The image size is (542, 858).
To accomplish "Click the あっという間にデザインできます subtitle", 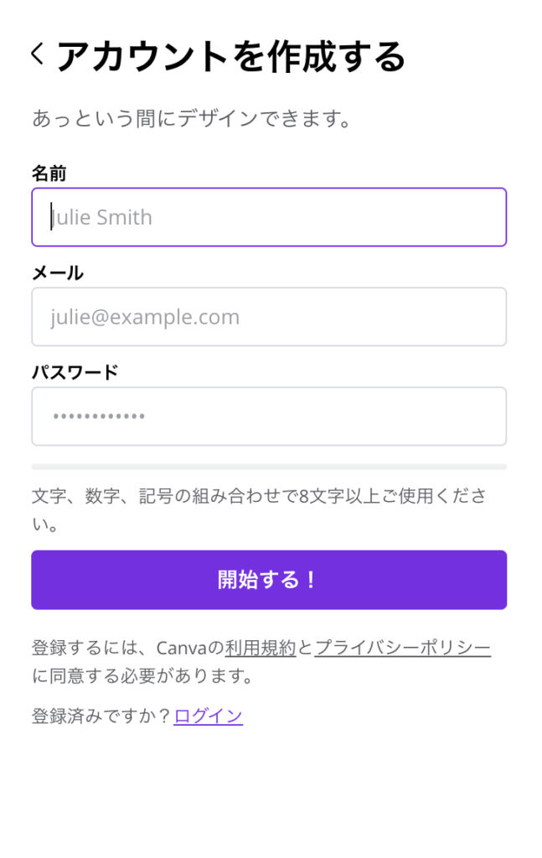I will point(191,119).
